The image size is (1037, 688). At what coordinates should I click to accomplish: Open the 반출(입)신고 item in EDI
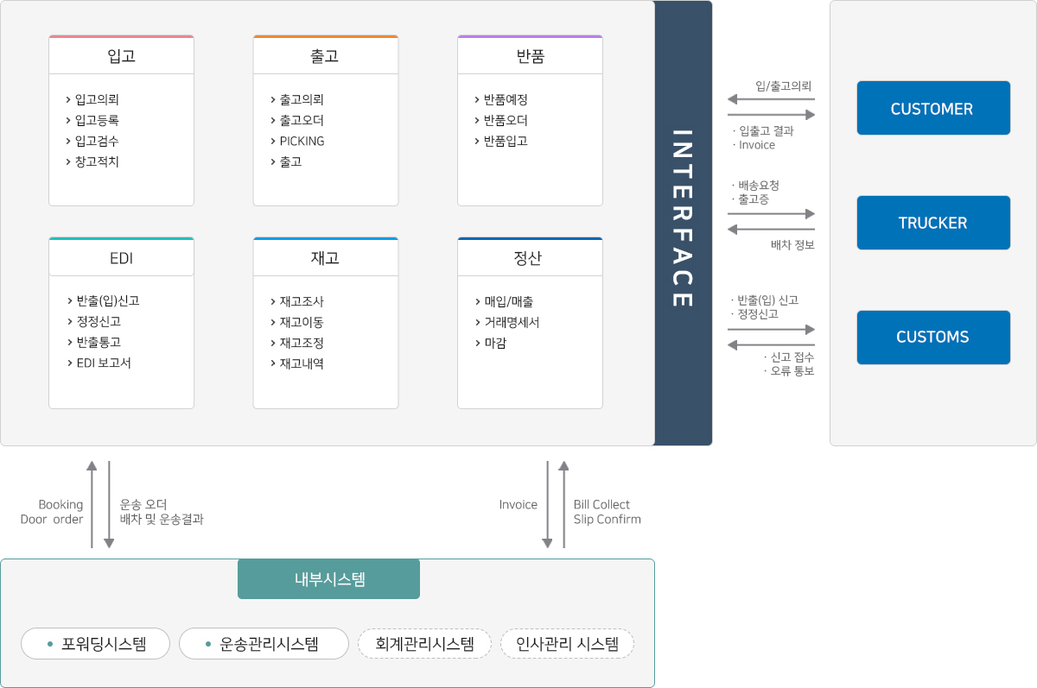[x=107, y=300]
